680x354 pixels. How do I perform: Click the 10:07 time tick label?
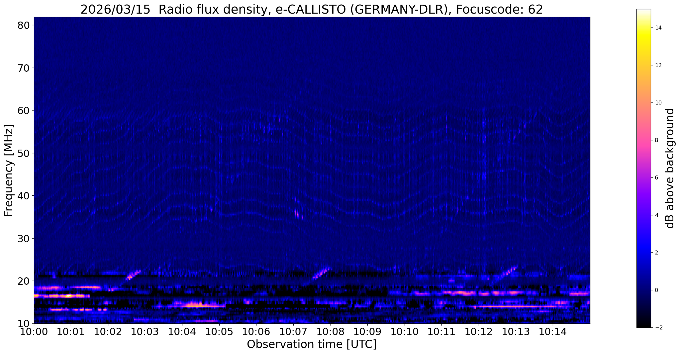[293, 331]
